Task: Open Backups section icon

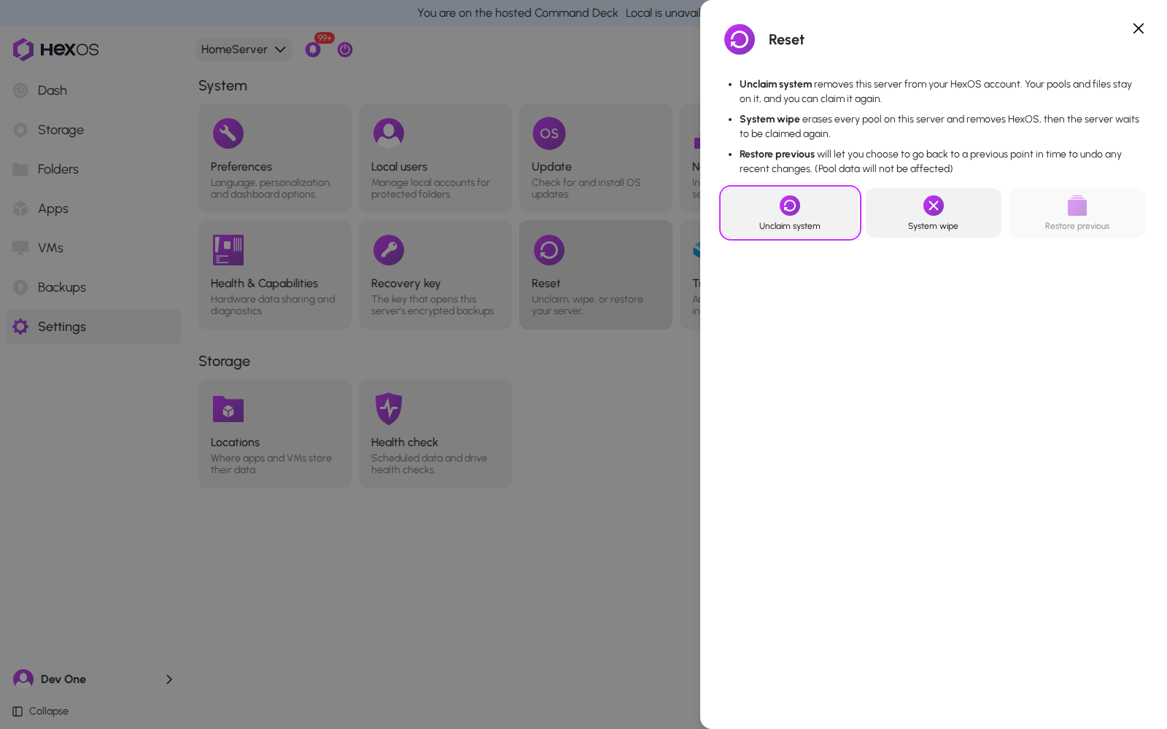Action: point(20,287)
